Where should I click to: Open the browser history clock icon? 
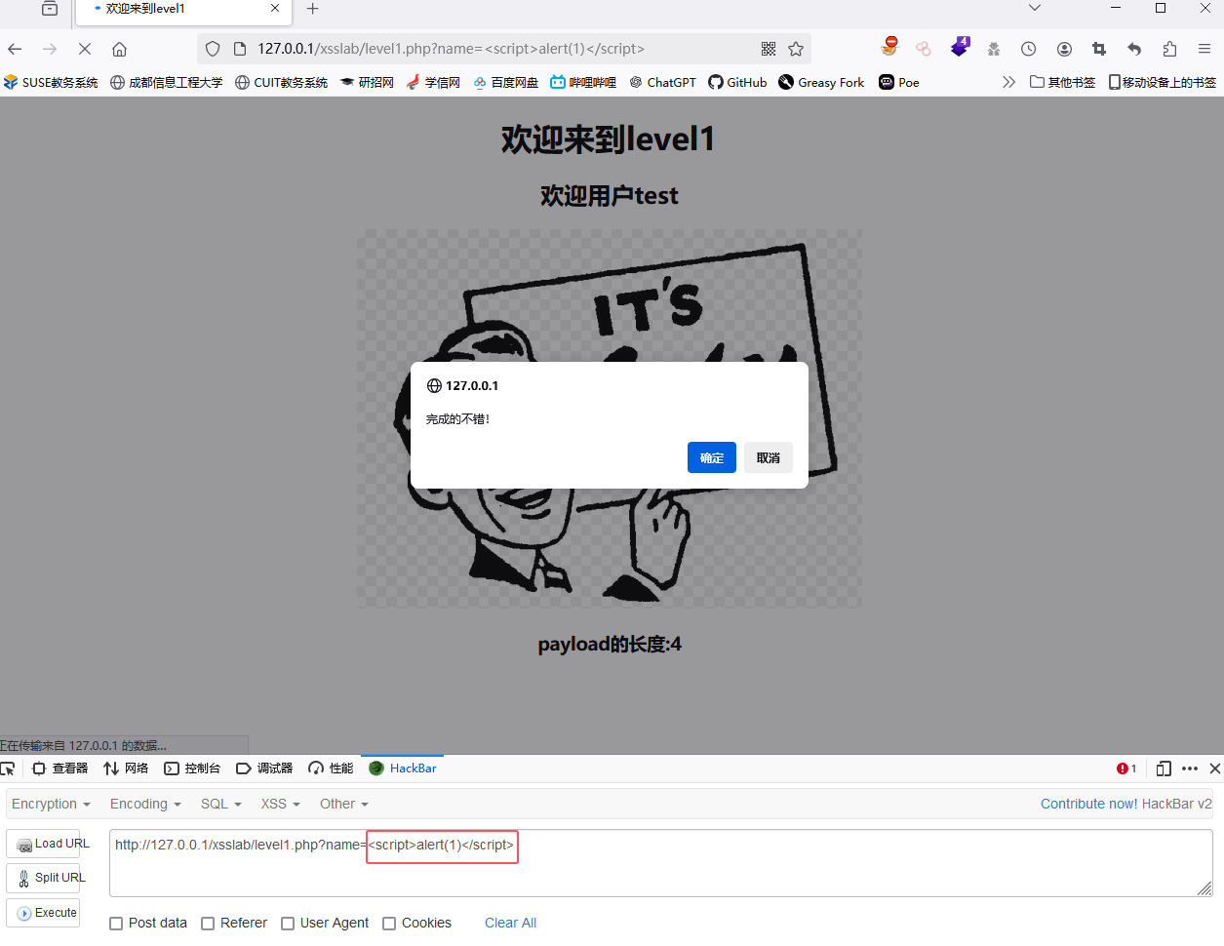pos(1028,48)
